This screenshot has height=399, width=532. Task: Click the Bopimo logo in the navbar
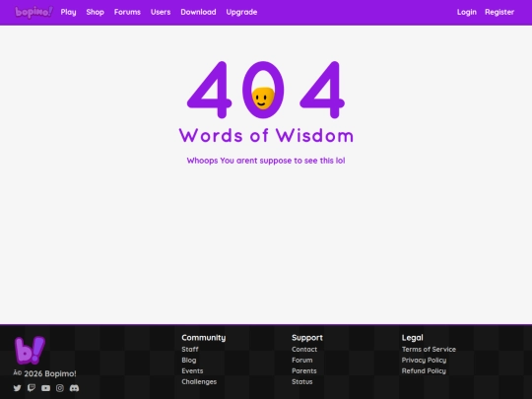pos(33,12)
